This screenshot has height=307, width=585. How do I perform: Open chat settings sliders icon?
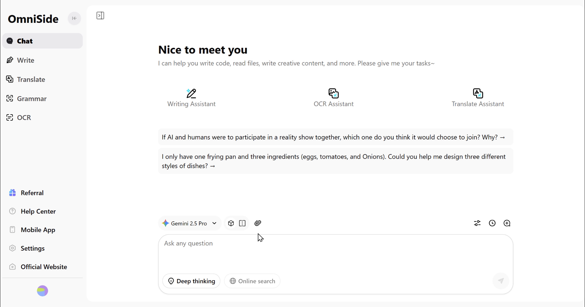pyautogui.click(x=477, y=223)
